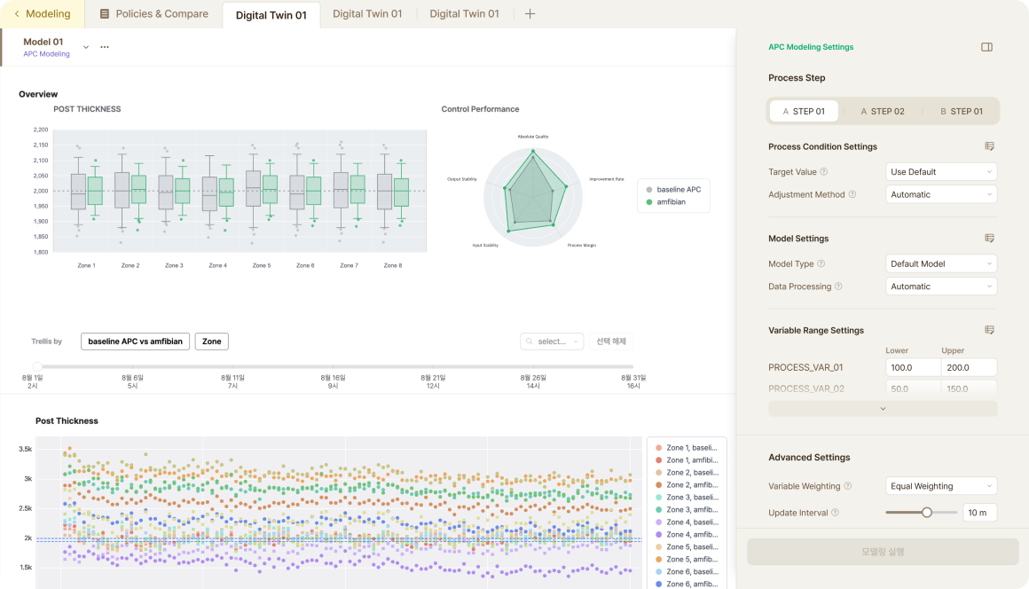Open Data Processing dropdown
Image resolution: width=1029 pixels, height=589 pixels.
(x=941, y=286)
